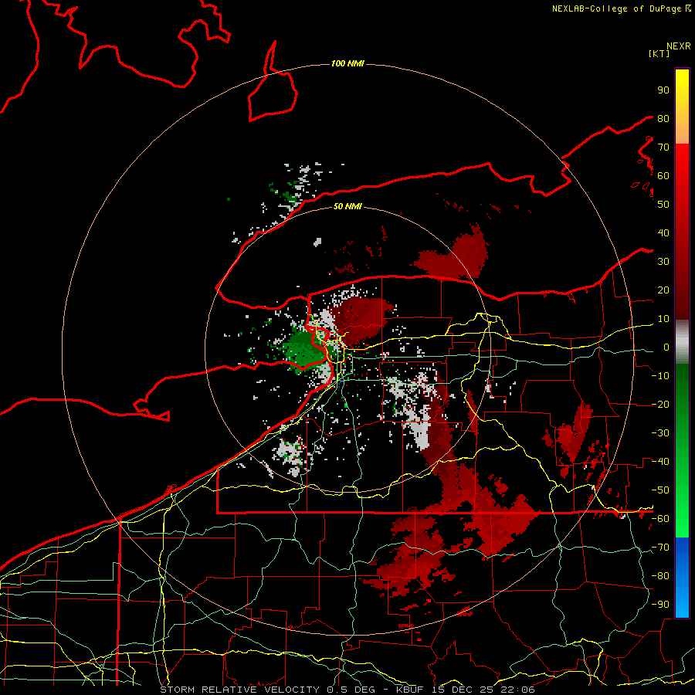This screenshot has width=695, height=695.
Task: Click the 60 value on the velocity scale
Action: point(663,175)
